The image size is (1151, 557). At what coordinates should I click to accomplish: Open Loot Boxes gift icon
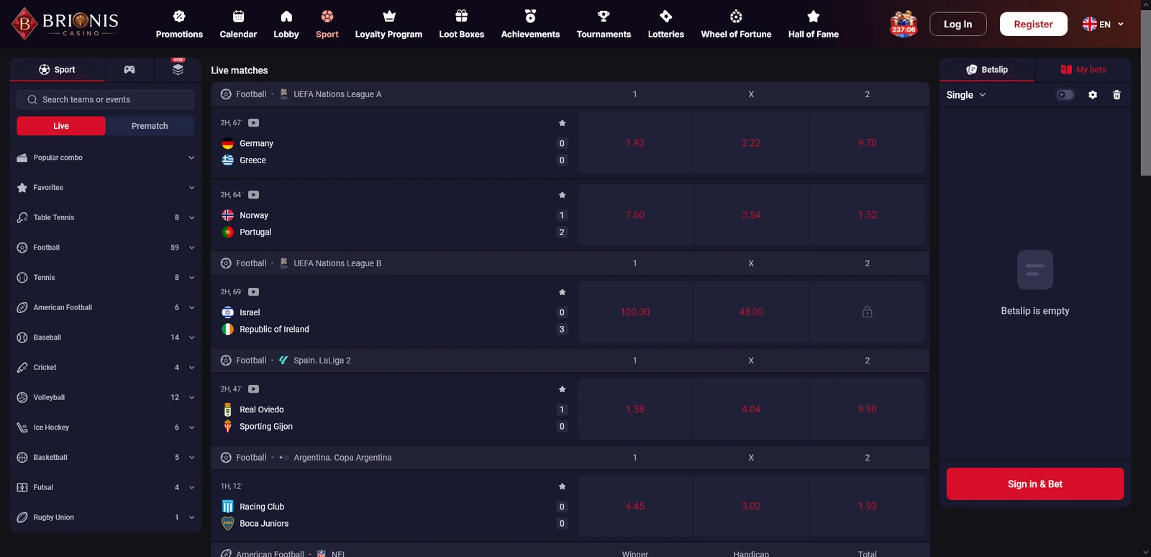pyautogui.click(x=462, y=16)
